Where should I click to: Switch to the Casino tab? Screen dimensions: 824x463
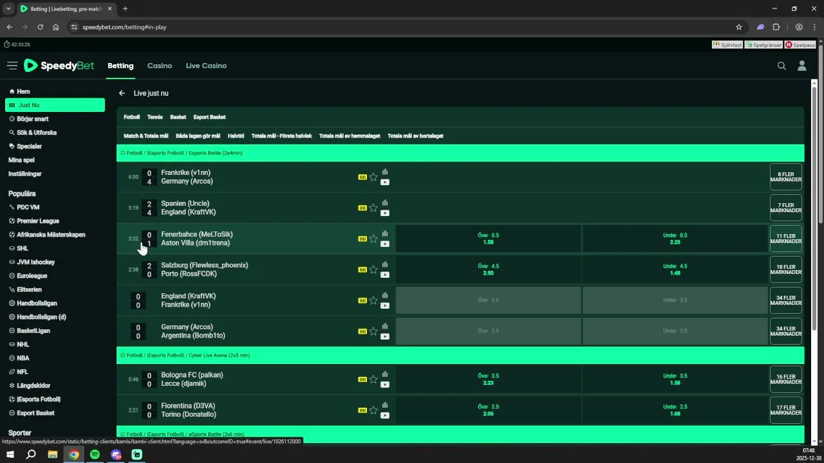click(x=160, y=66)
